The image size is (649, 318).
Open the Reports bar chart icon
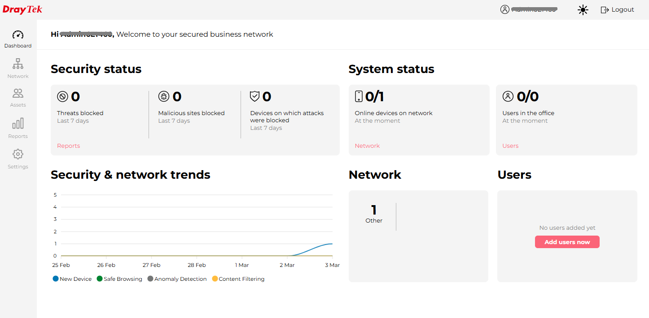pos(18,124)
